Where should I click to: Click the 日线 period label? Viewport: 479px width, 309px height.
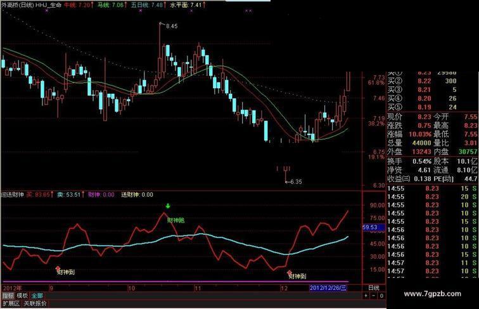374,288
